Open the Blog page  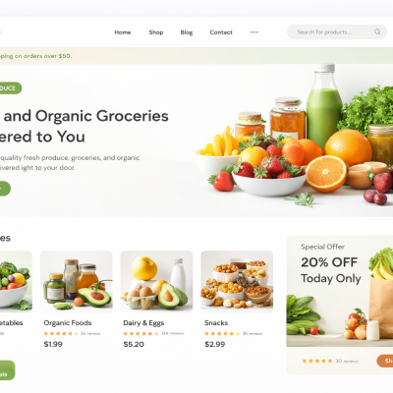187,32
